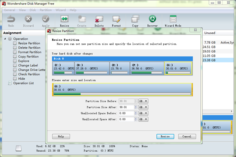Close the Resize Partition dialog
Viewport: 236px width, 157px height.
coord(195,30)
